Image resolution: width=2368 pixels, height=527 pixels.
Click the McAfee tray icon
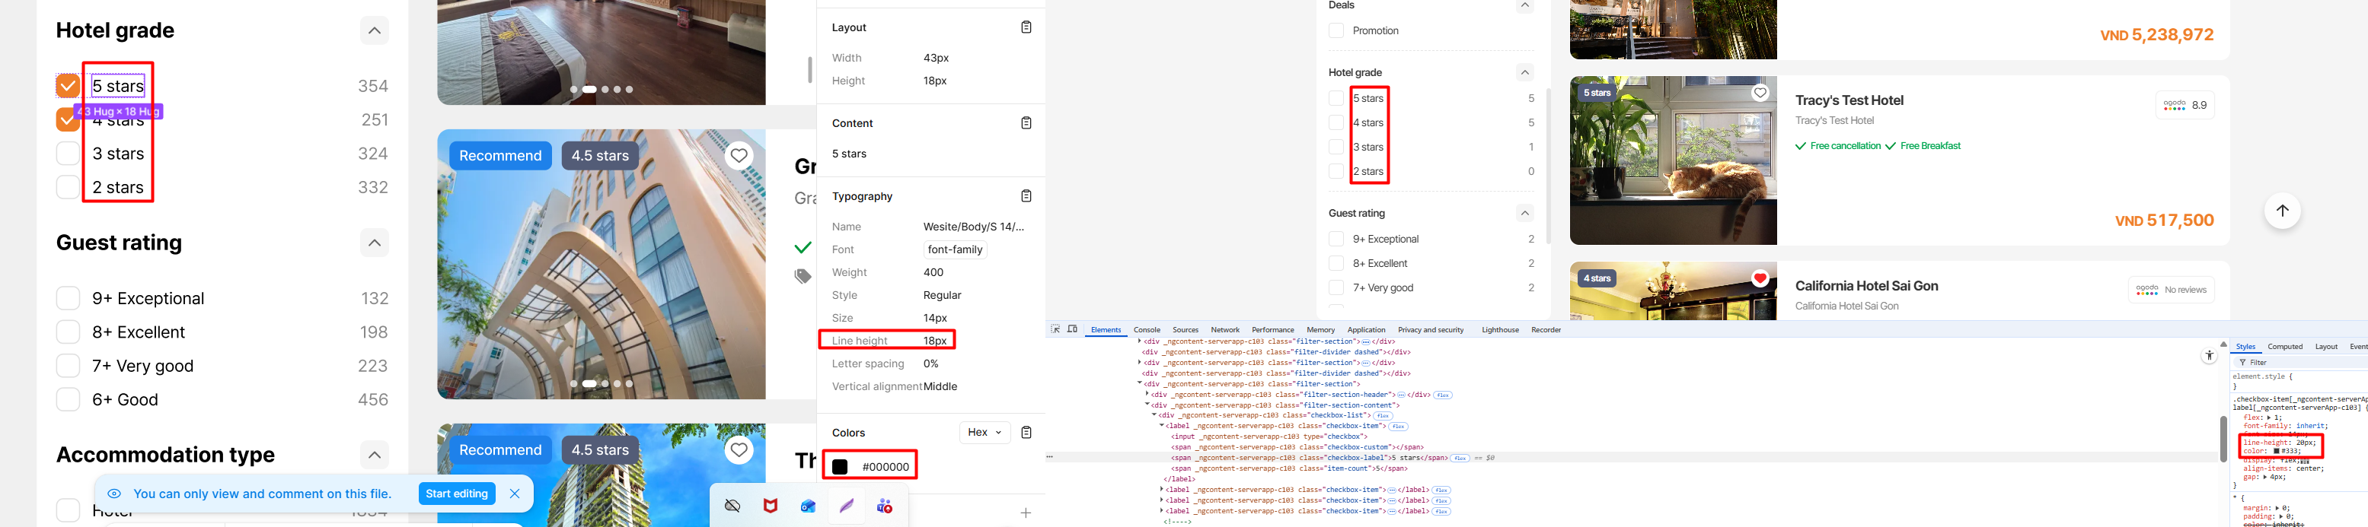pyautogui.click(x=771, y=506)
